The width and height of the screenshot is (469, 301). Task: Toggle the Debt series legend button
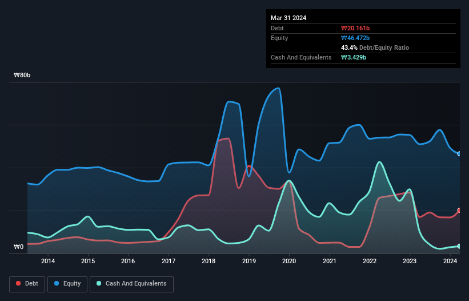pos(27,284)
